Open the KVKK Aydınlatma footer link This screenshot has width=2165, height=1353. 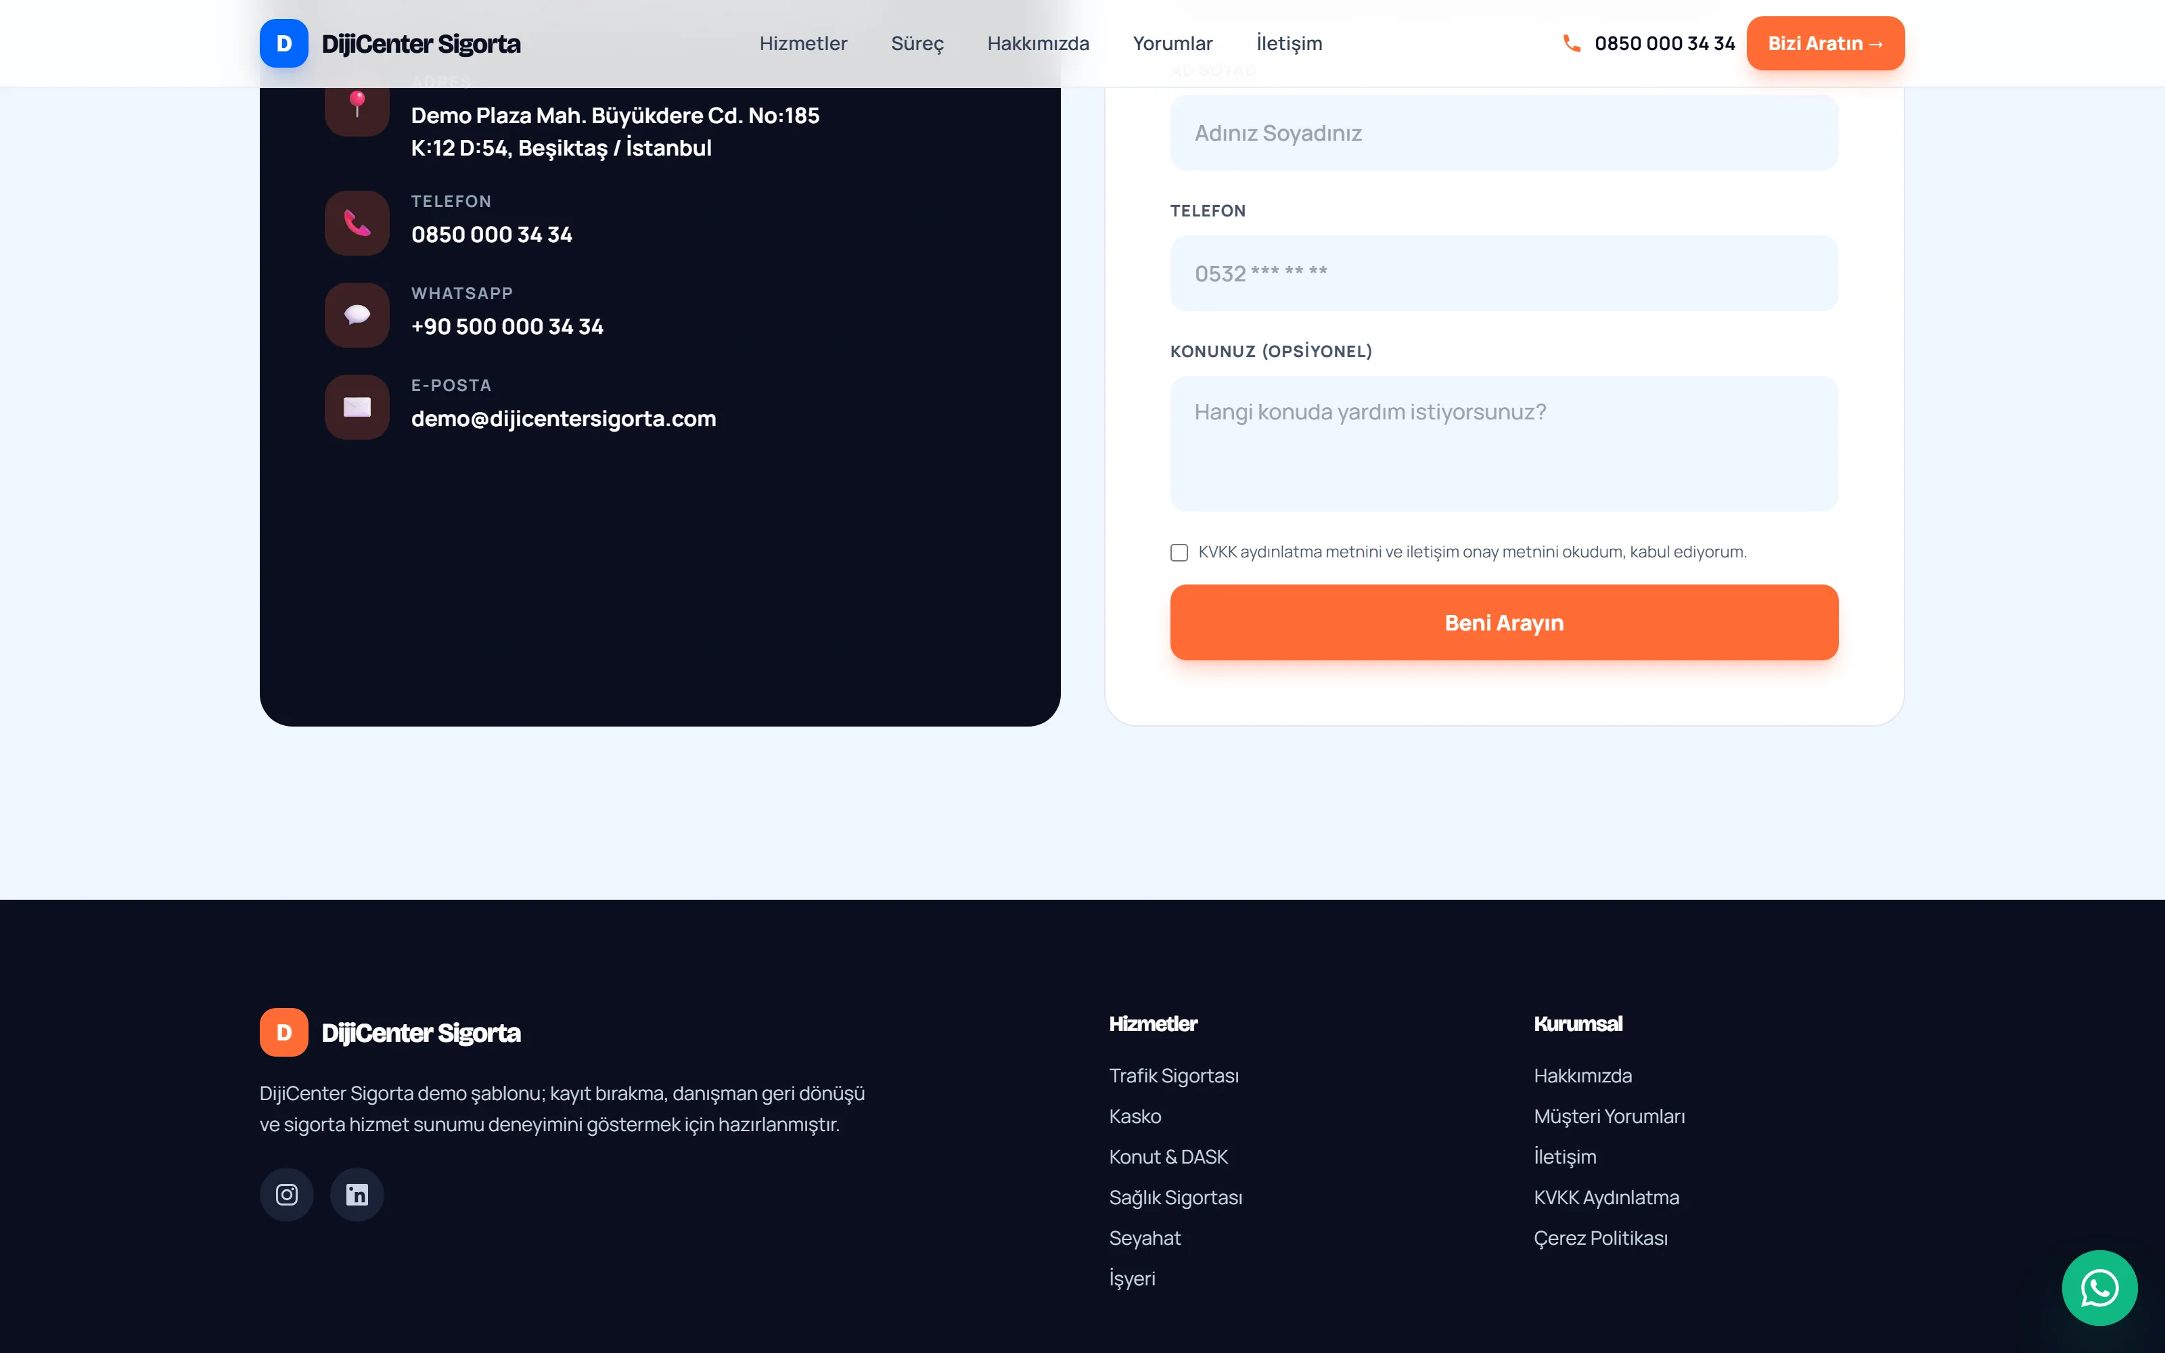coord(1607,1197)
